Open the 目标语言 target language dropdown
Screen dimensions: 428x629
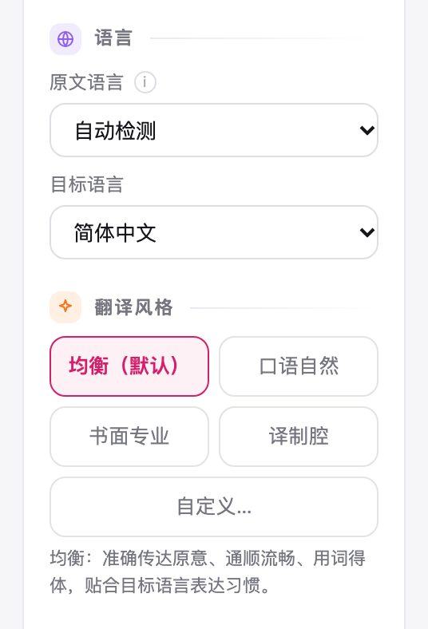click(x=214, y=232)
